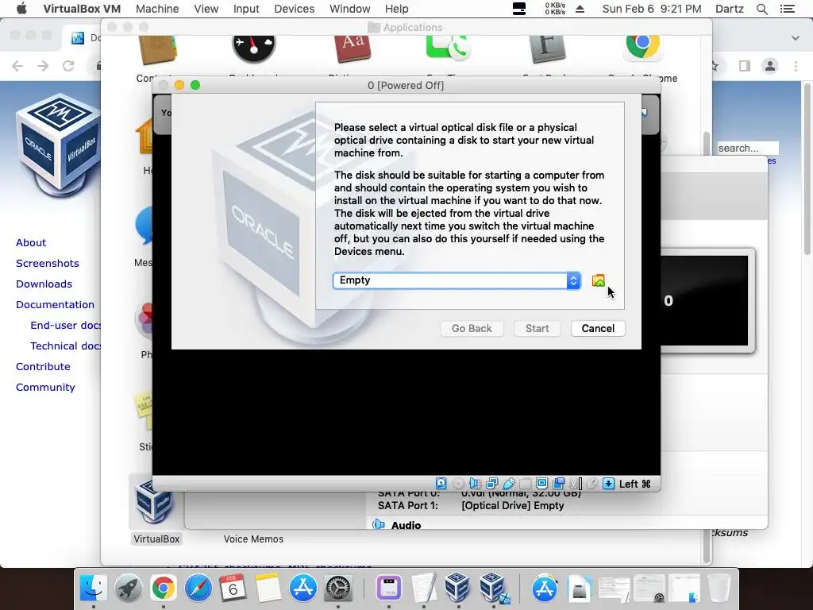The image size is (813, 610).
Task: Click the folder icon to choose a disk file
Action: 599,280
